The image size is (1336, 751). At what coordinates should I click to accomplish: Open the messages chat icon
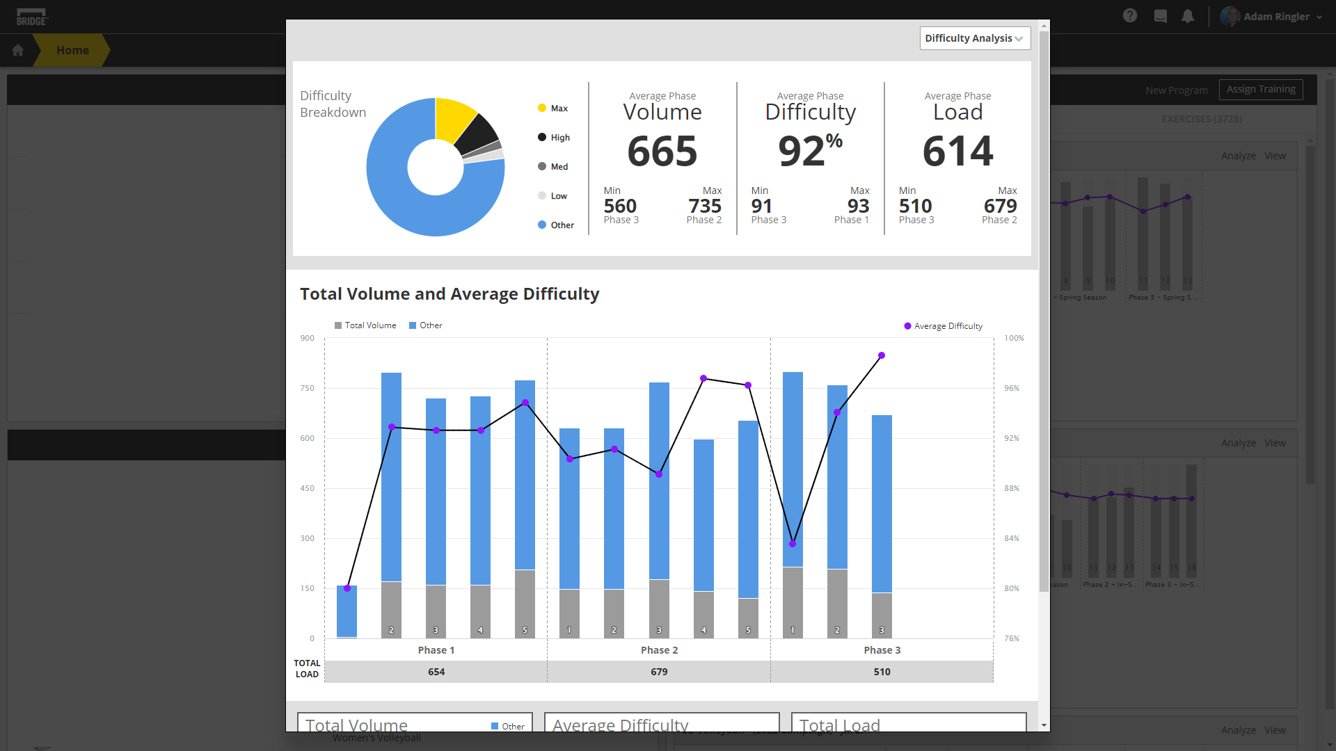point(1160,16)
